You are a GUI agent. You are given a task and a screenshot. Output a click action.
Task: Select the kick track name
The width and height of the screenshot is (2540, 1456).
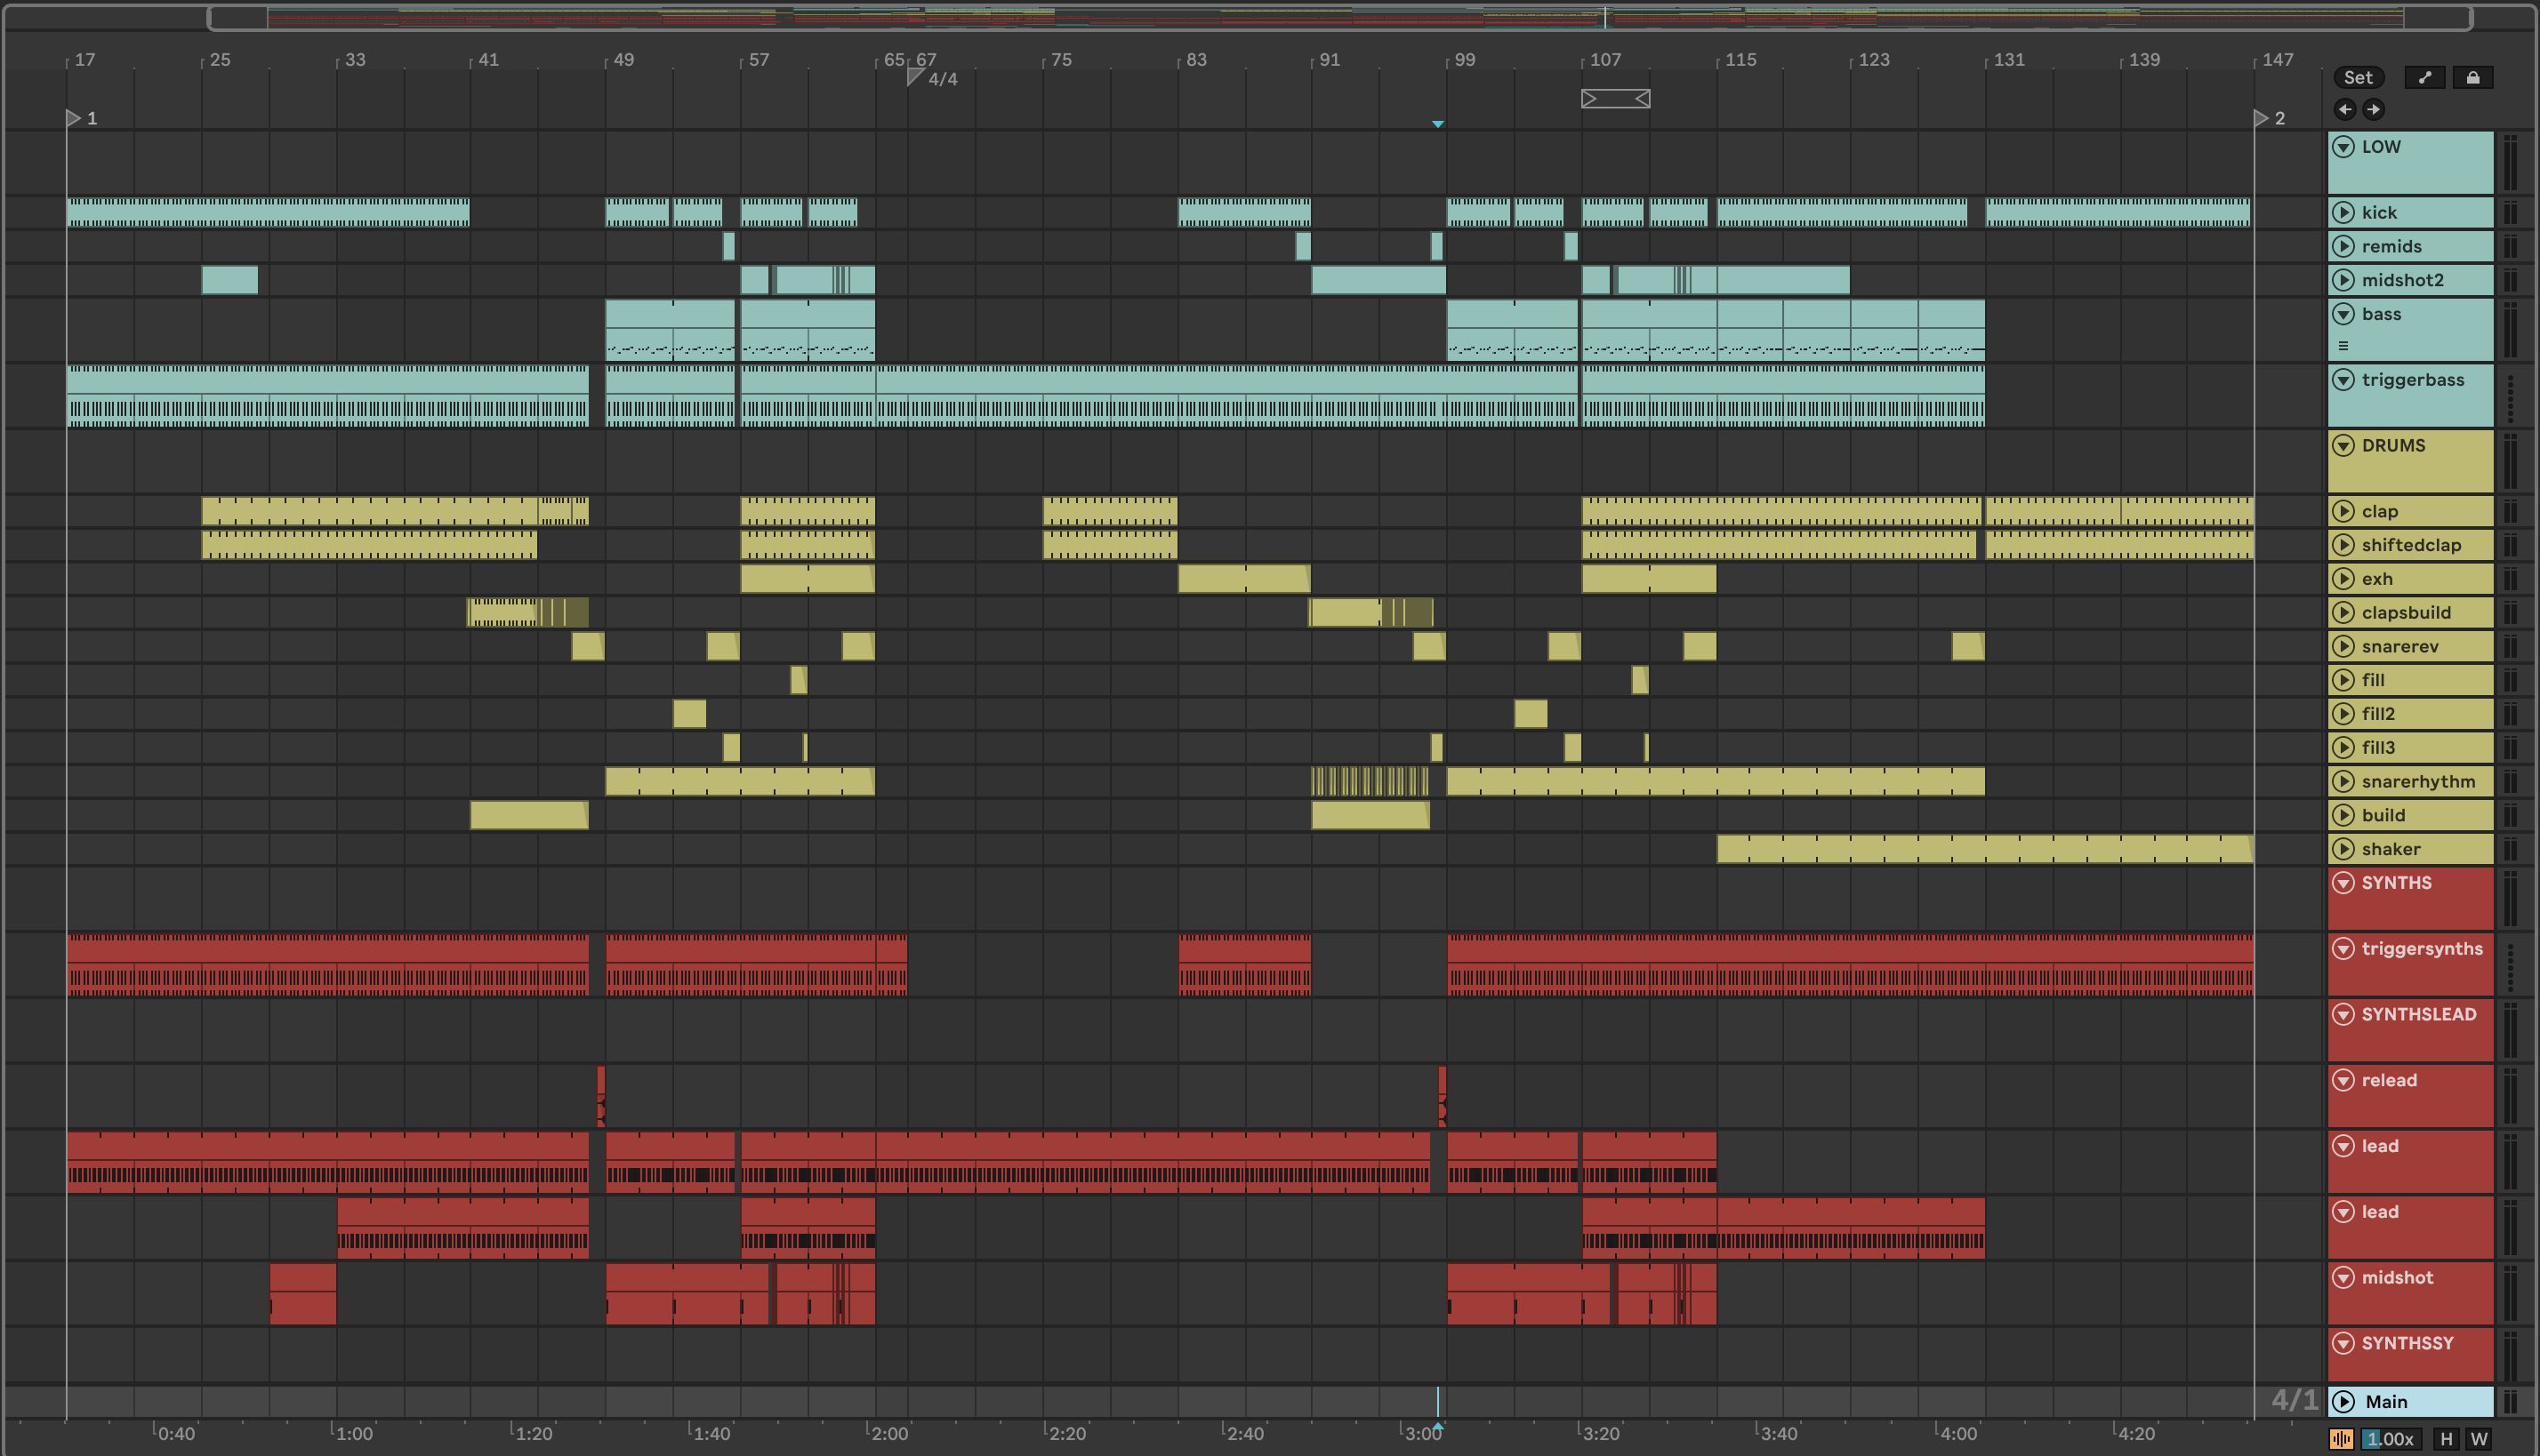2379,212
